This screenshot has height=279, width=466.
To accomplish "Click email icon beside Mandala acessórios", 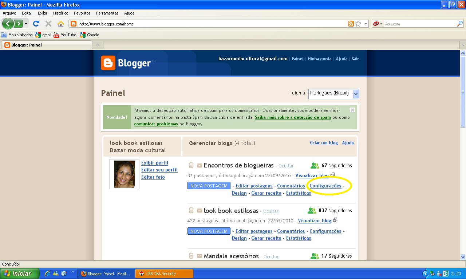I will [x=200, y=256].
